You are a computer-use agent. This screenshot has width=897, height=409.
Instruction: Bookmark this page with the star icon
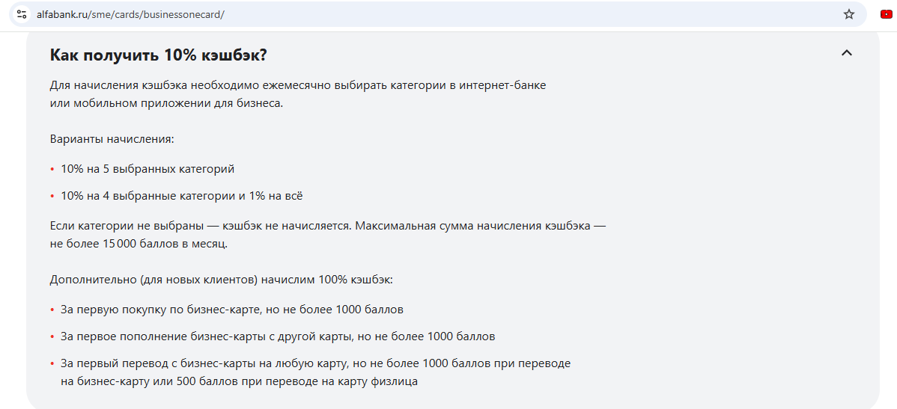tap(848, 14)
